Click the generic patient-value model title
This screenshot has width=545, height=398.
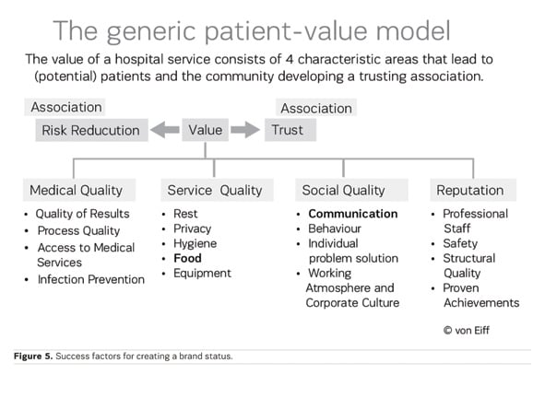point(252,31)
